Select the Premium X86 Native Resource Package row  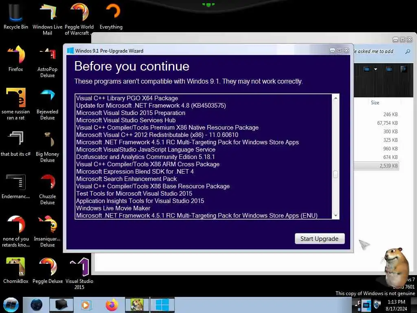click(167, 128)
